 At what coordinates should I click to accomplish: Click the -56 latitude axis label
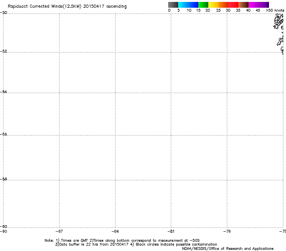tap(3, 134)
